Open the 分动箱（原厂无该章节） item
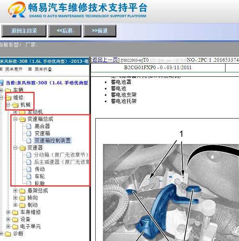 click(62, 155)
